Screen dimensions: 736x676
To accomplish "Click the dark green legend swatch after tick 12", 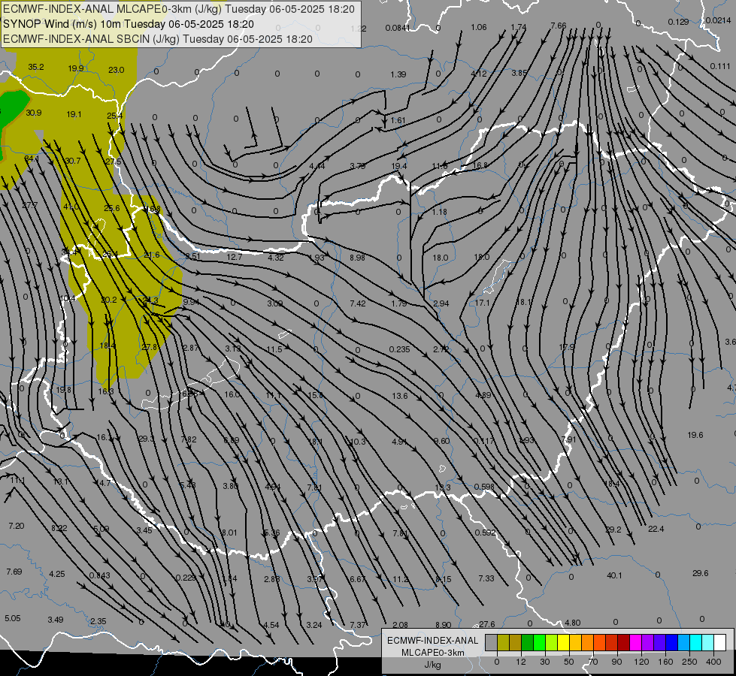I will pyautogui.click(x=527, y=643).
